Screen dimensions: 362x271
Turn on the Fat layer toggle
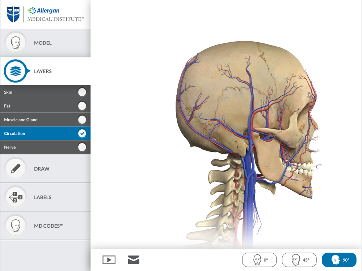[x=82, y=106]
